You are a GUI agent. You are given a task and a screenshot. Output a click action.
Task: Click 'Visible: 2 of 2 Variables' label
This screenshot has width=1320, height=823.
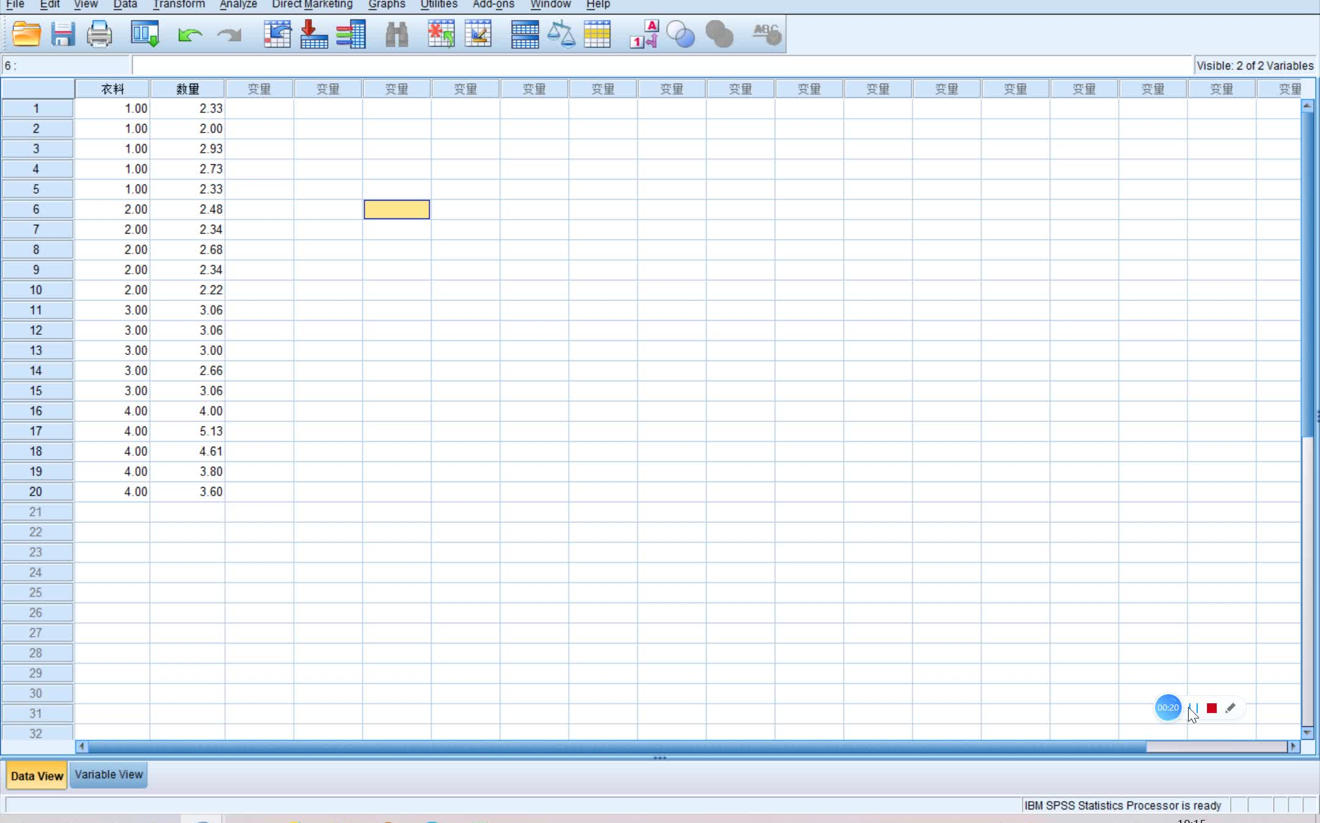1255,65
